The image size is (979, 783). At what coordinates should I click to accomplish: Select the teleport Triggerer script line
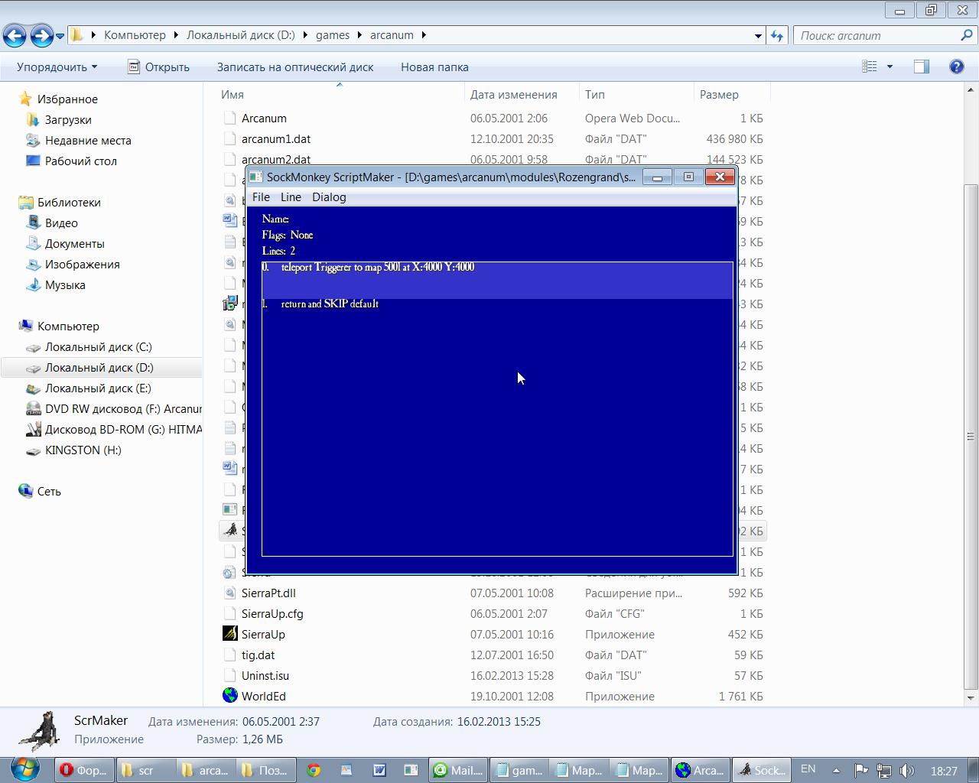click(x=378, y=268)
